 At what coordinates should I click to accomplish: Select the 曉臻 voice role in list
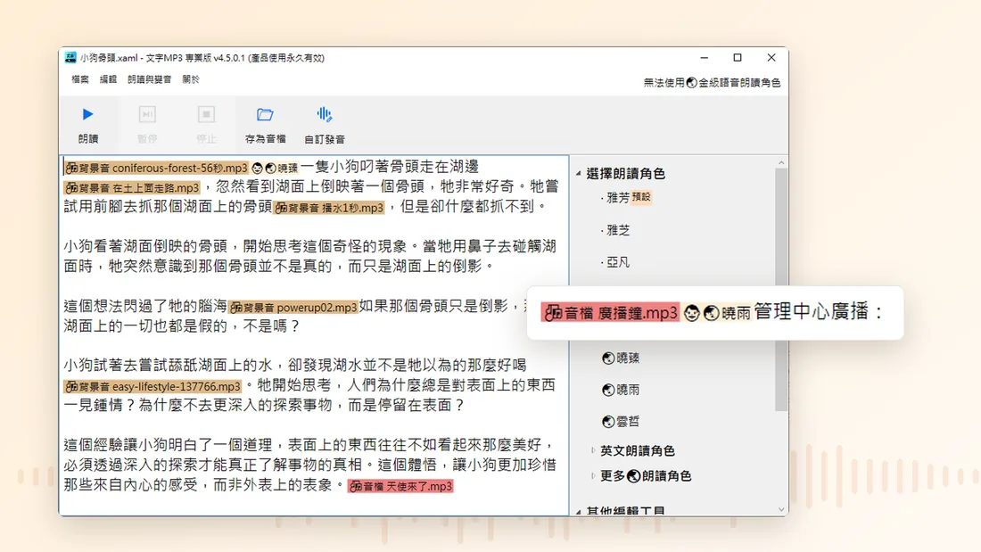tap(621, 358)
